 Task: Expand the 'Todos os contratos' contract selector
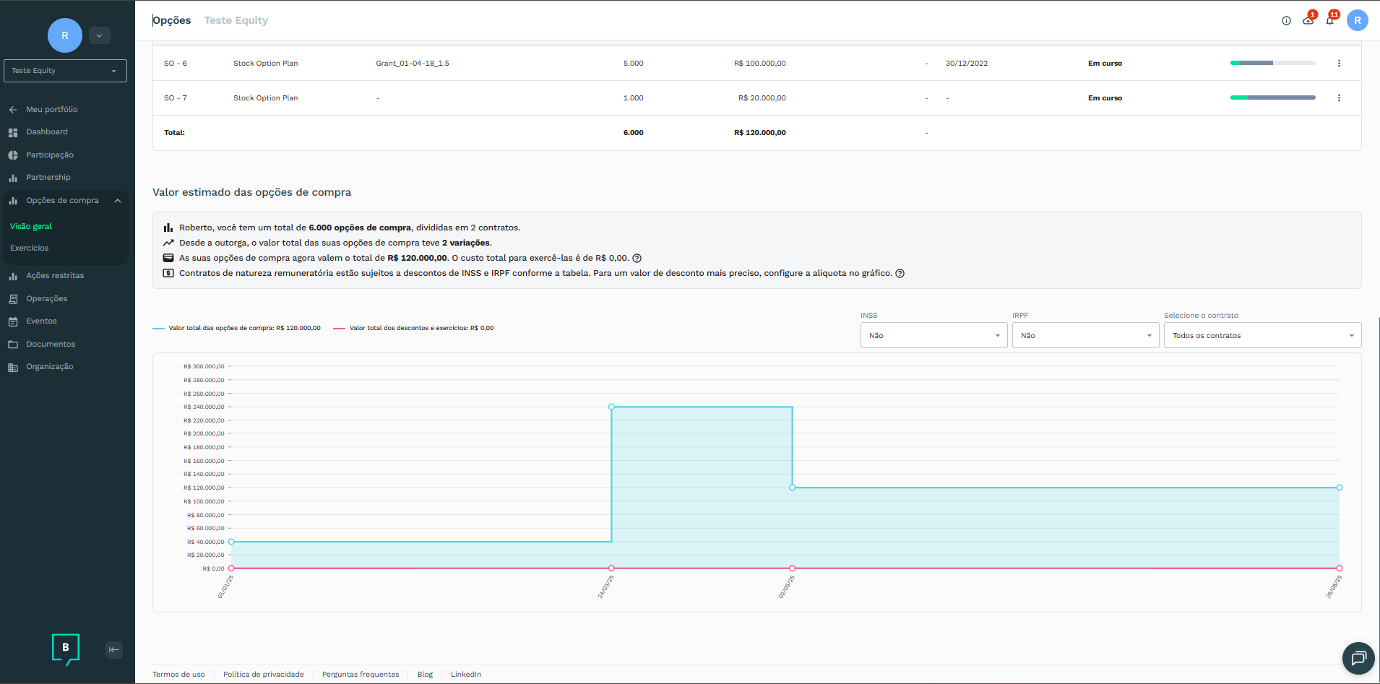tap(1262, 335)
